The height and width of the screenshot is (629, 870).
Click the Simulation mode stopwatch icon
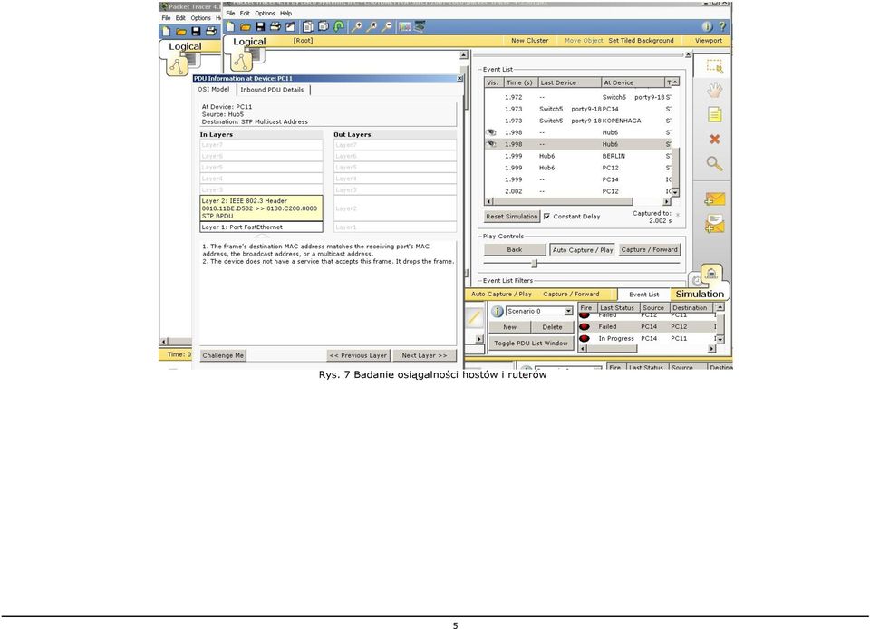(711, 275)
